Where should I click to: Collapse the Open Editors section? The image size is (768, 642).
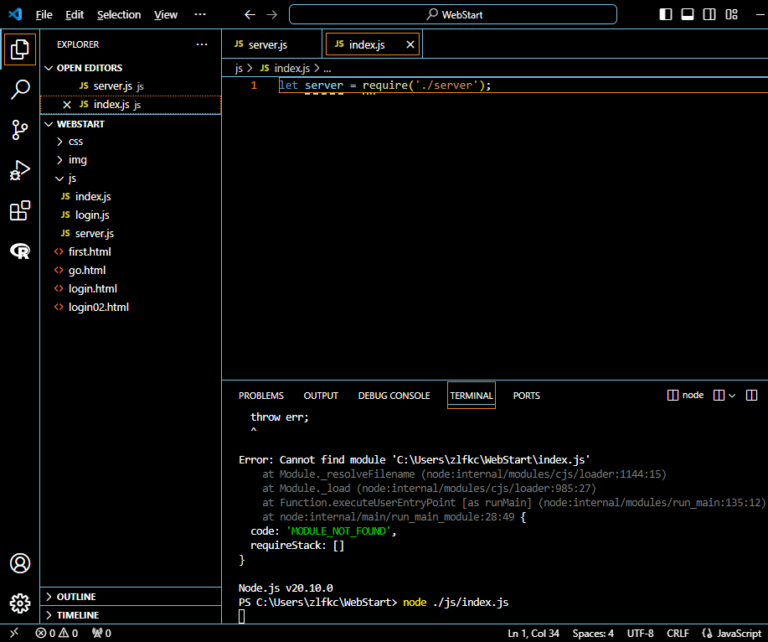[x=49, y=68]
